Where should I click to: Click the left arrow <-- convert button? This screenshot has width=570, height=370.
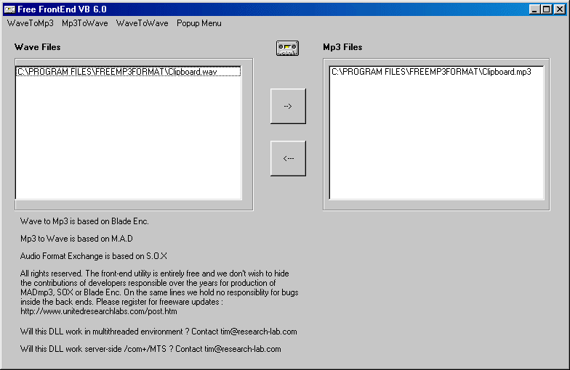[288, 158]
